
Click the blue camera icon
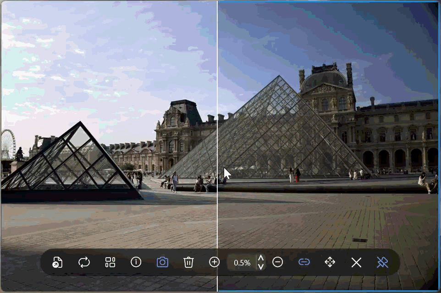click(162, 262)
